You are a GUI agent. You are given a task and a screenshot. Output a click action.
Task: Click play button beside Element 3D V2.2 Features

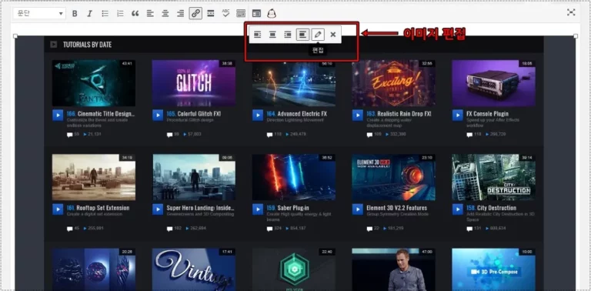[357, 209]
